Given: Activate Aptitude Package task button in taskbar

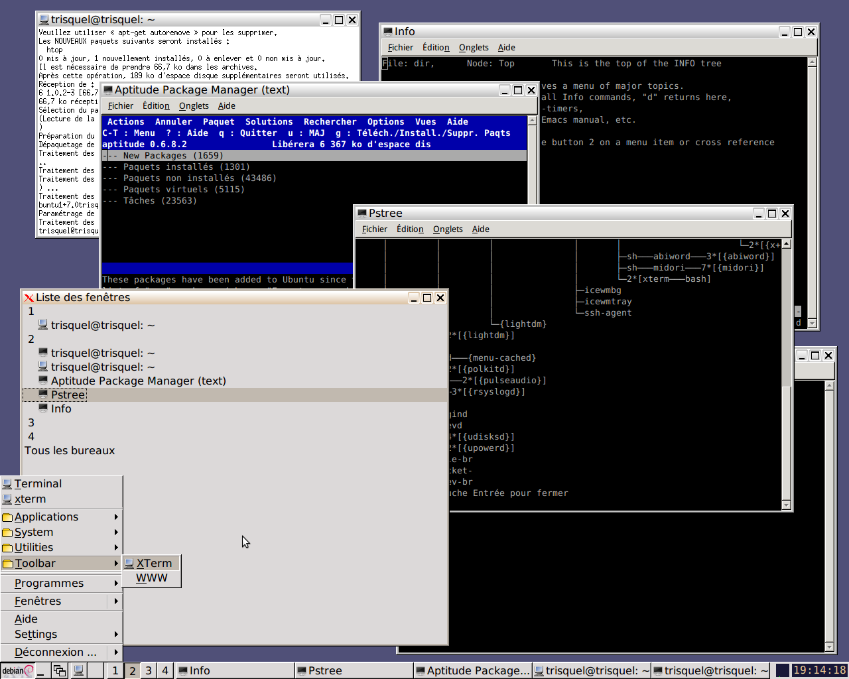Looking at the screenshot, I should [x=472, y=670].
